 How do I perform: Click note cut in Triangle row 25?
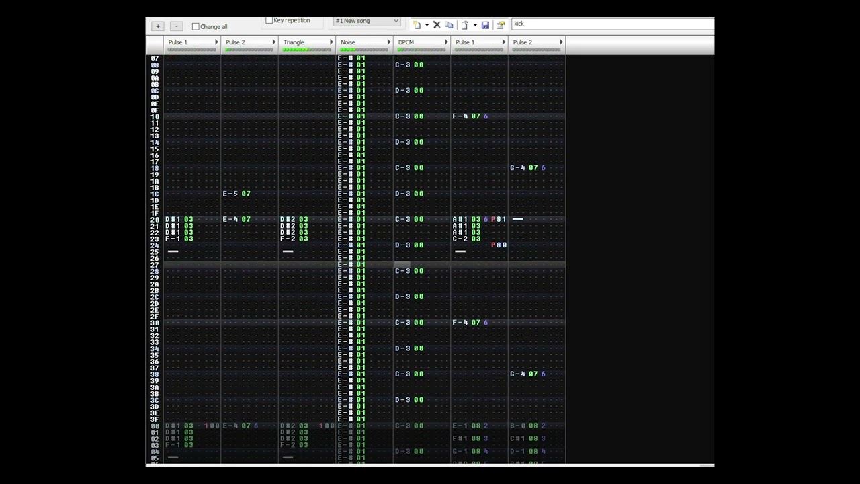pyautogui.click(x=288, y=251)
